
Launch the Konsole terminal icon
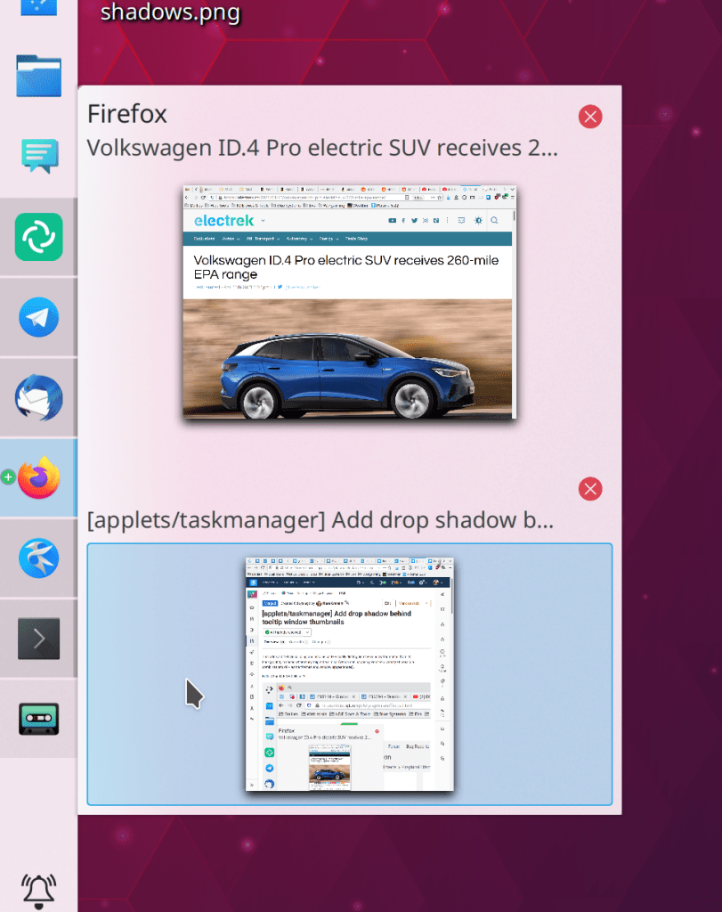click(38, 638)
